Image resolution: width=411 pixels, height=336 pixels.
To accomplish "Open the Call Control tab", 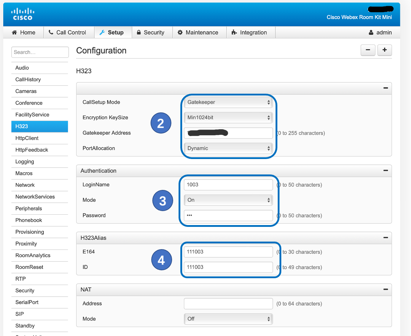I will (69, 32).
